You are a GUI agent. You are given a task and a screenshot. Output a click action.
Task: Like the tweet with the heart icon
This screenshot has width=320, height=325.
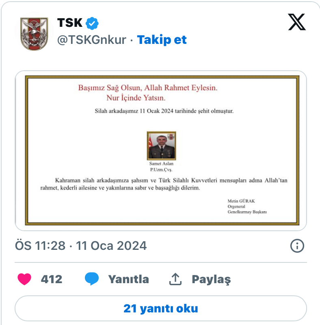point(24,279)
